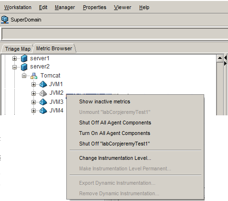This screenshot has height=201, width=228.
Task: Select Shut Off All Agent Components
Action: (x=115, y=123)
